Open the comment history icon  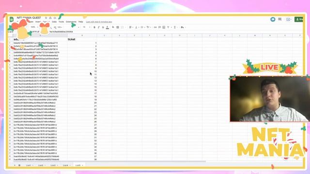tap(280, 19)
